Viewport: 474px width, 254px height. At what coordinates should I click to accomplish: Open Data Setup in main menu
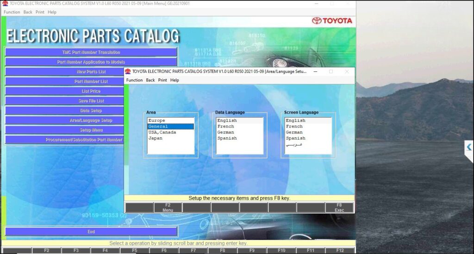point(65,110)
